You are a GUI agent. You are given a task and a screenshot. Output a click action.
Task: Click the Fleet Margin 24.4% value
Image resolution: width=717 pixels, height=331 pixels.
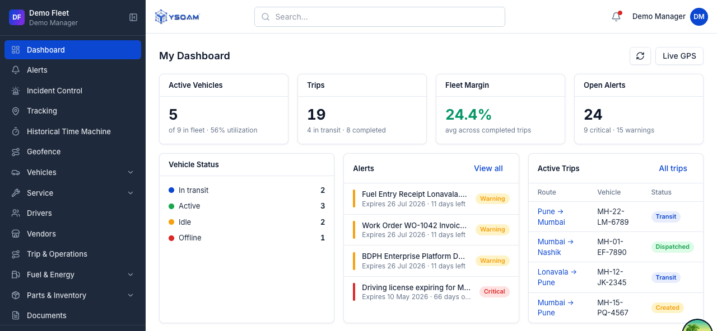point(468,115)
